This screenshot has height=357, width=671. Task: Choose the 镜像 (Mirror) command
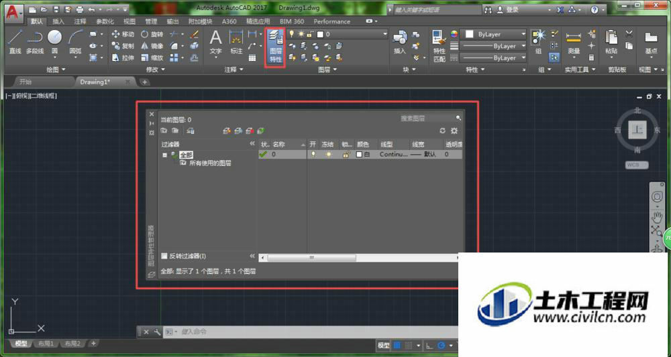pos(152,46)
